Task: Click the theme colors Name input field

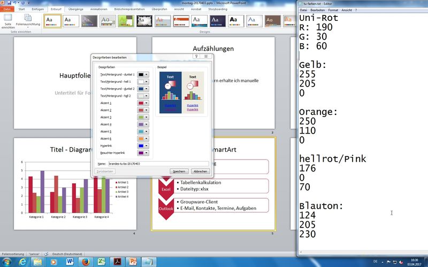Action: click(x=158, y=163)
